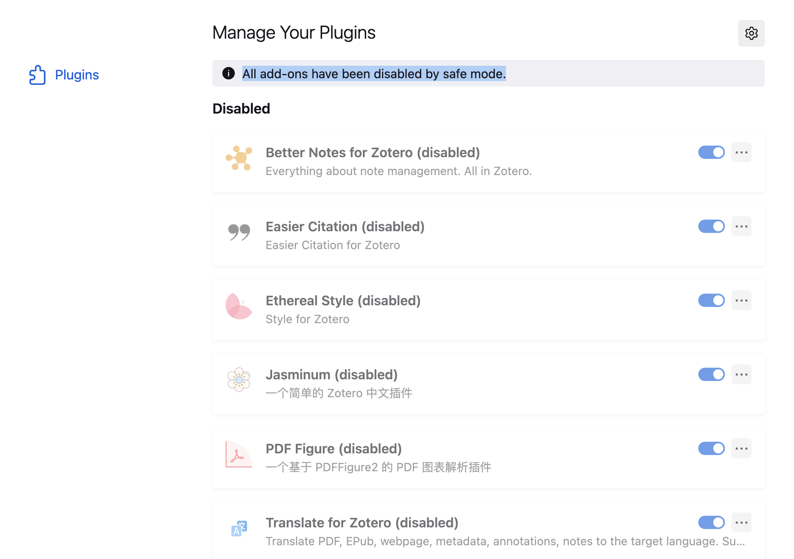Open more options for Better Notes
794x559 pixels.
tap(741, 152)
